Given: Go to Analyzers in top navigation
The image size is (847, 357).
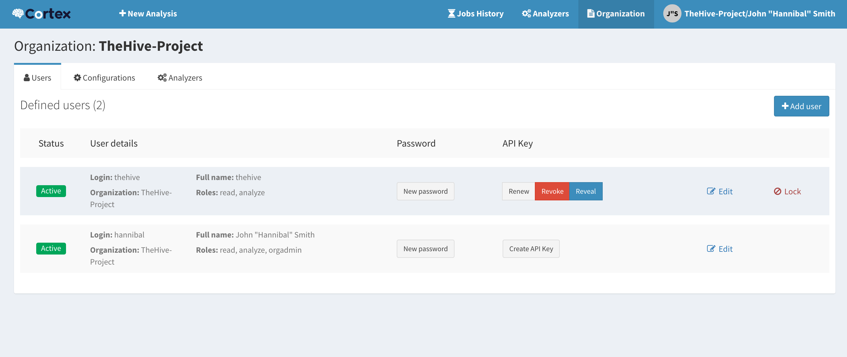Looking at the screenshot, I should coord(545,13).
